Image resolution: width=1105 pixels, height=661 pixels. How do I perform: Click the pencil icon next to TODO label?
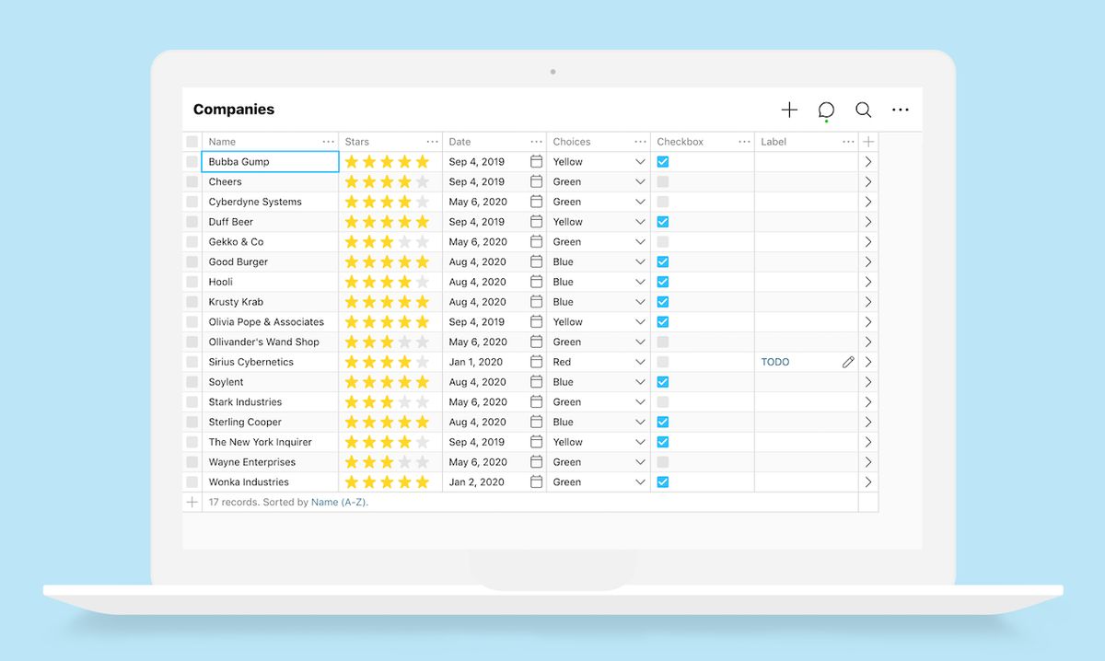848,362
